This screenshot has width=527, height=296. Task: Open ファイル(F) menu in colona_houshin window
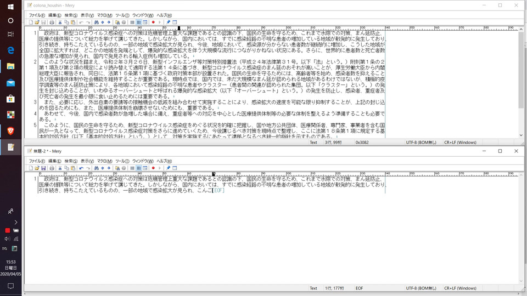[37, 15]
